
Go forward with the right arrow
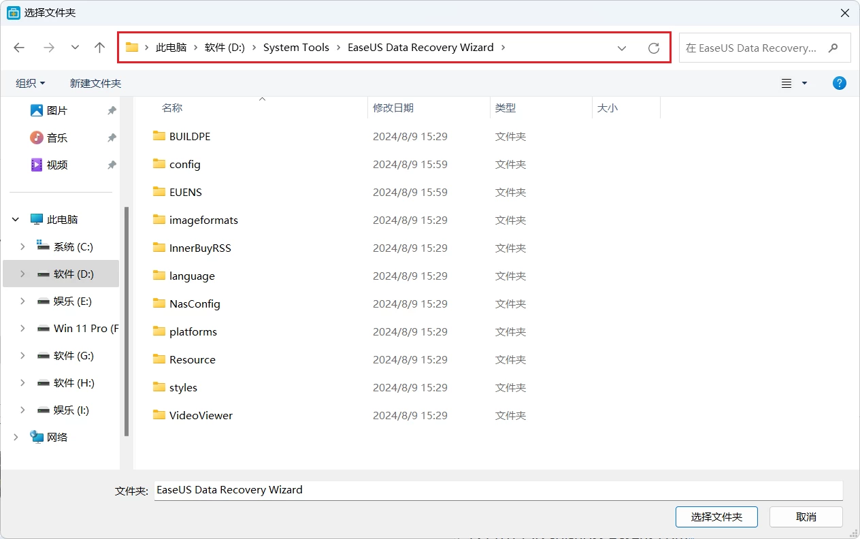pos(49,48)
